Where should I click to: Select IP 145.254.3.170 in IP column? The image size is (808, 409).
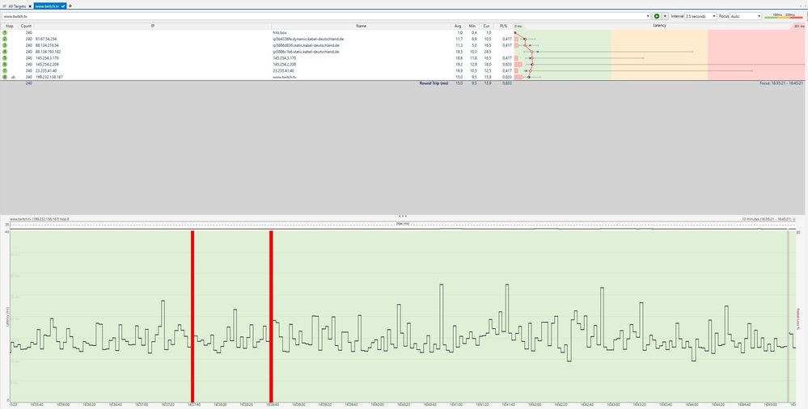47,58
